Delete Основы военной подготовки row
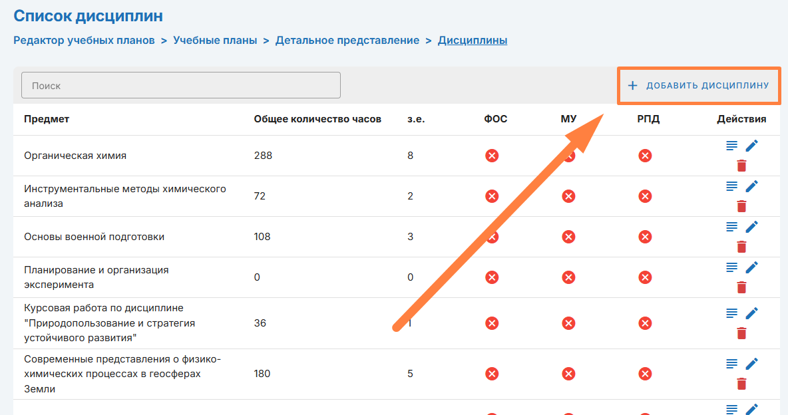The width and height of the screenshot is (788, 415). coord(741,247)
